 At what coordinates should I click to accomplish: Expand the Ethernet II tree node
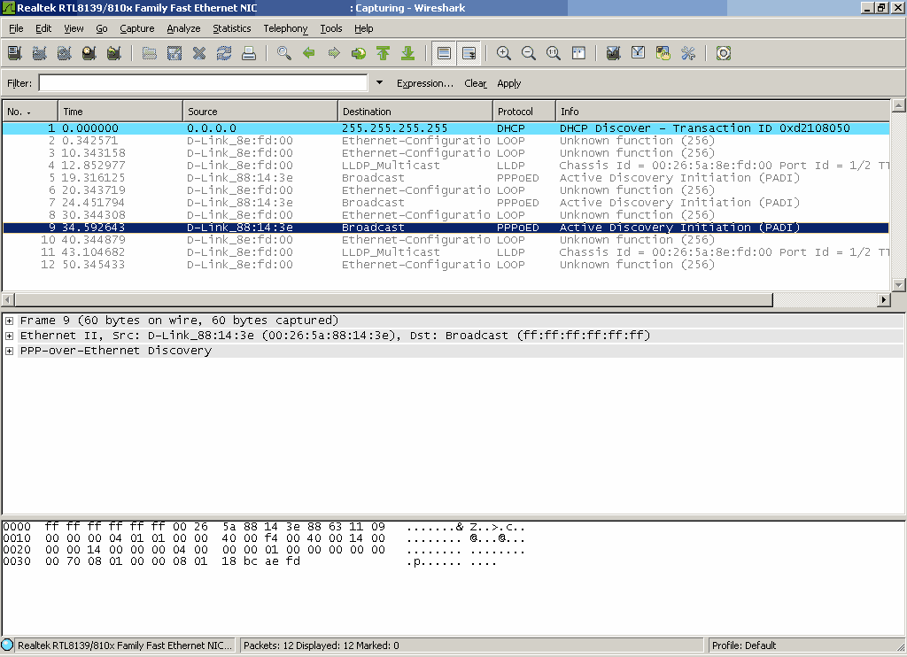point(9,336)
